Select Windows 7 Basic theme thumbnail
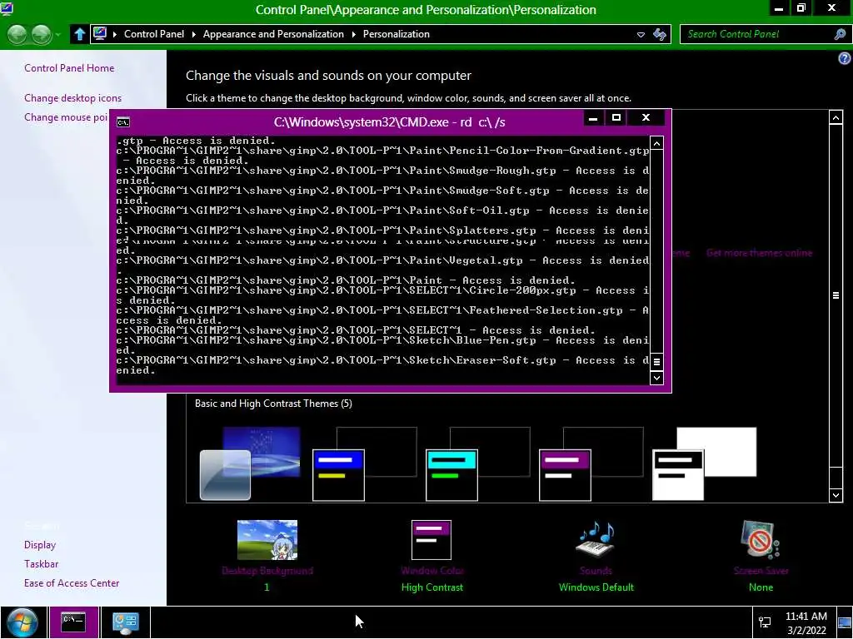This screenshot has width=853, height=639. [x=250, y=463]
